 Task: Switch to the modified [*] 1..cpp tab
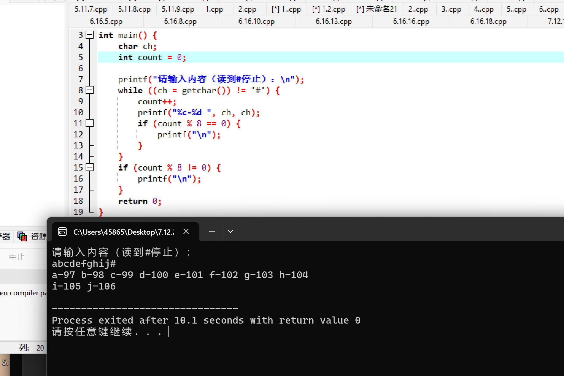286,9
